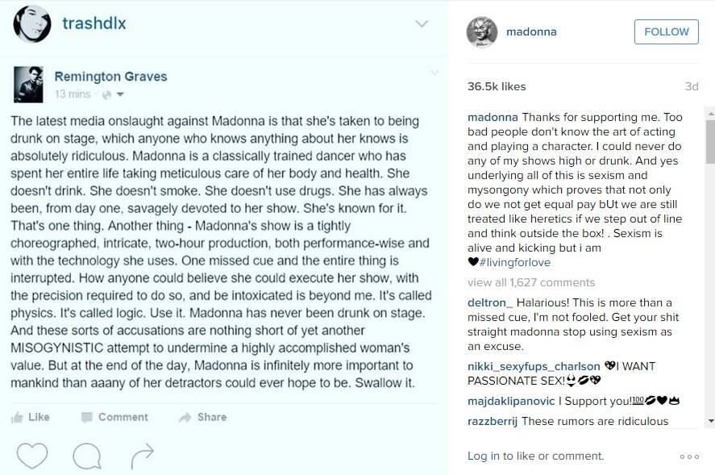Open the deltron_ commenter profile

pos(490,302)
